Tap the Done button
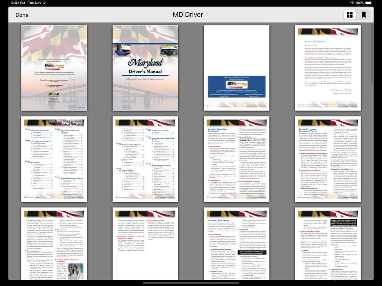The width and height of the screenshot is (382, 286). pos(22,15)
